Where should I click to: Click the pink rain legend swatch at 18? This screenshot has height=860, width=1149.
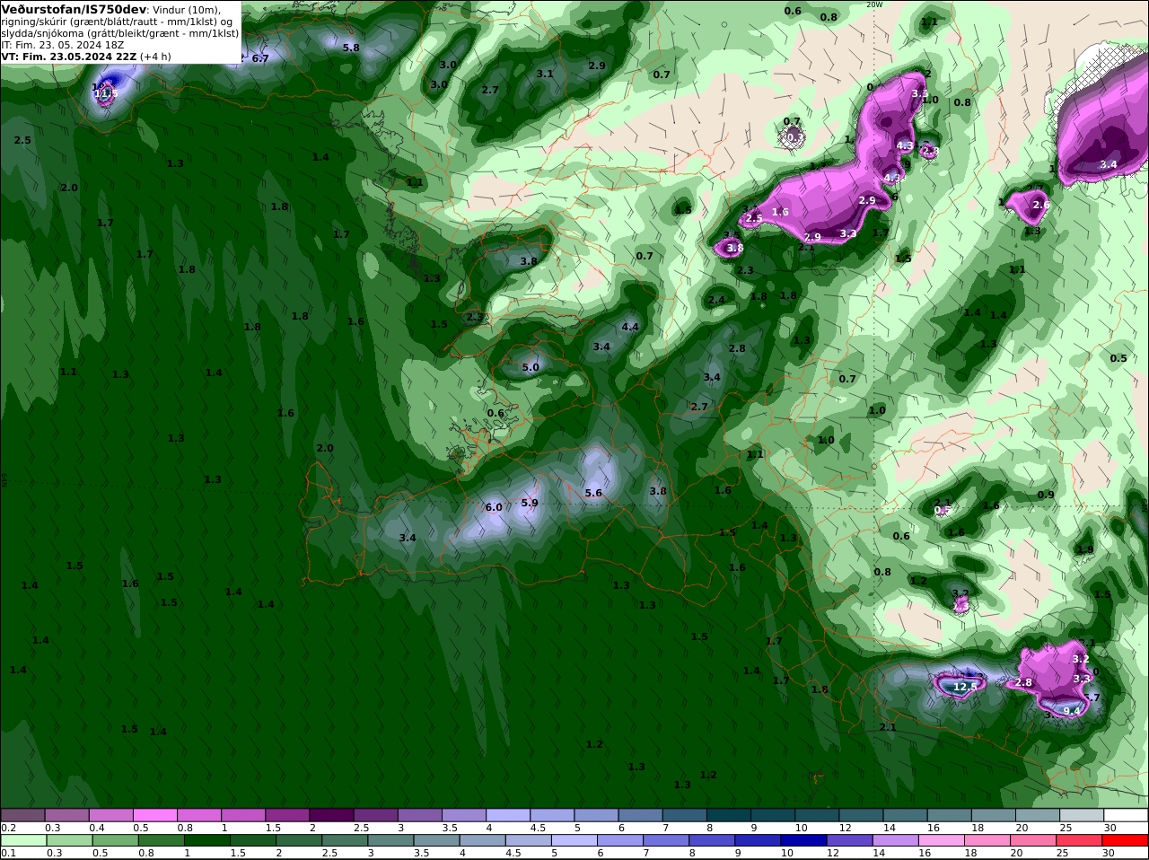tap(987, 840)
